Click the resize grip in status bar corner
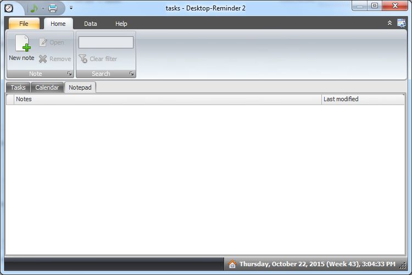The image size is (412, 275). (x=403, y=266)
